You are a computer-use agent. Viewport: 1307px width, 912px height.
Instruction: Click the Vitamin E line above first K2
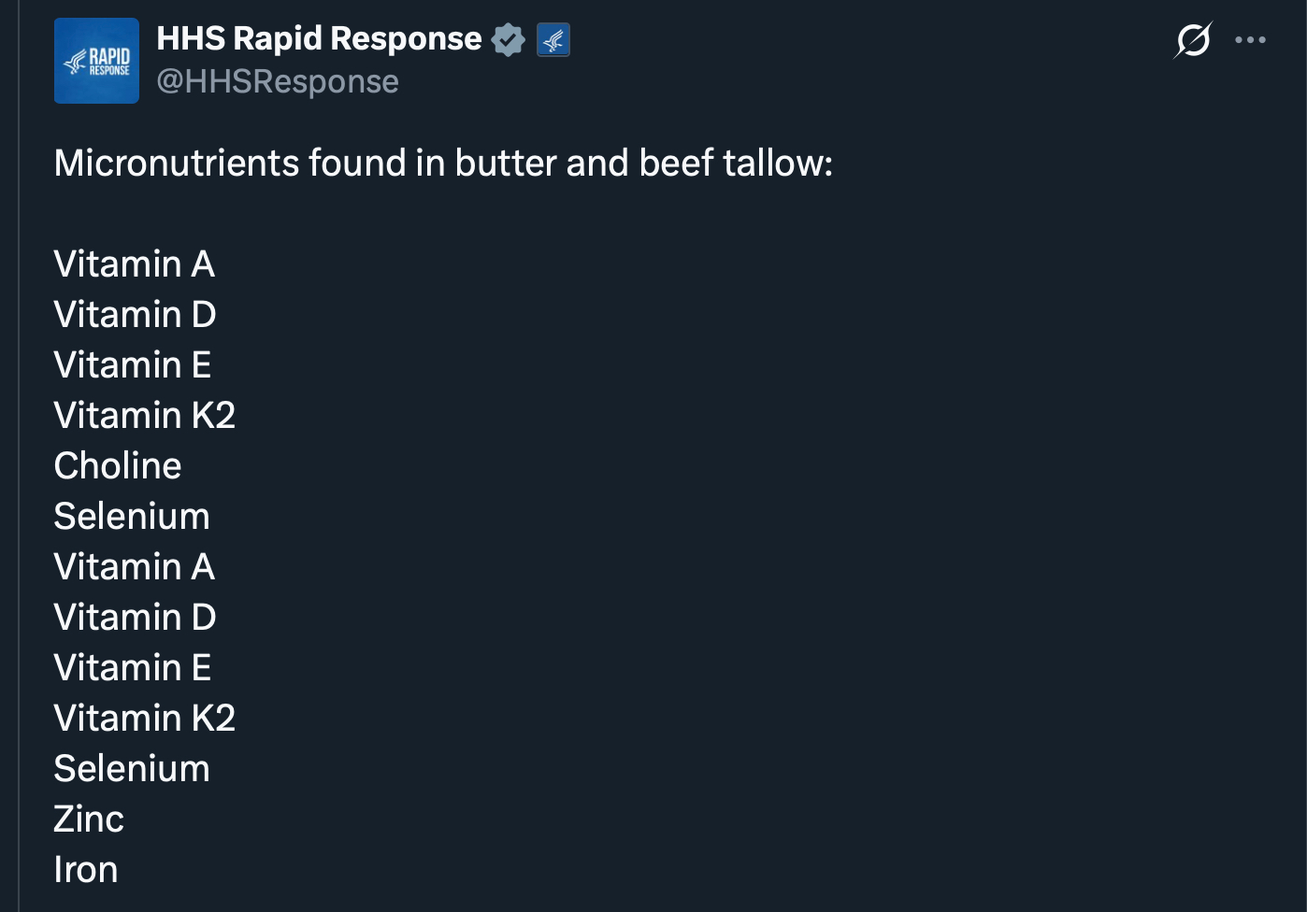[132, 364]
